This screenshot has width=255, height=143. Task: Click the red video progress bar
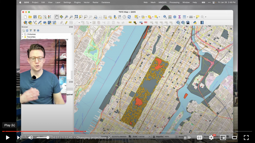pos(44,131)
